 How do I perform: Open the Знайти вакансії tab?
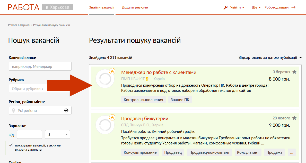[x=102, y=7]
